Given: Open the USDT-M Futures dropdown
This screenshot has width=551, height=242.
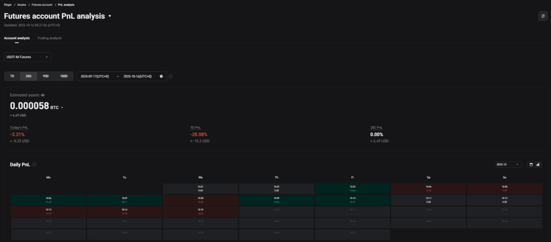Looking at the screenshot, I should pyautogui.click(x=27, y=57).
